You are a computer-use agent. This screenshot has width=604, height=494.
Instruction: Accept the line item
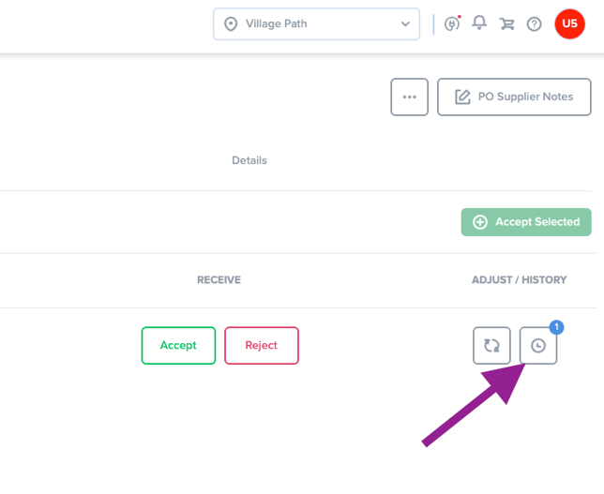pos(178,345)
